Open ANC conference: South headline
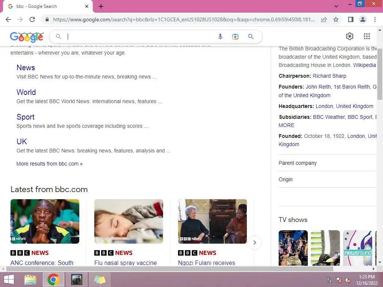This screenshot has height=287, width=383. pos(42,263)
